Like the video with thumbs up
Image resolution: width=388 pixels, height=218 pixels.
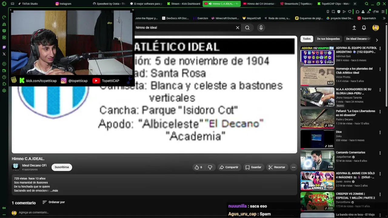[x=198, y=167]
